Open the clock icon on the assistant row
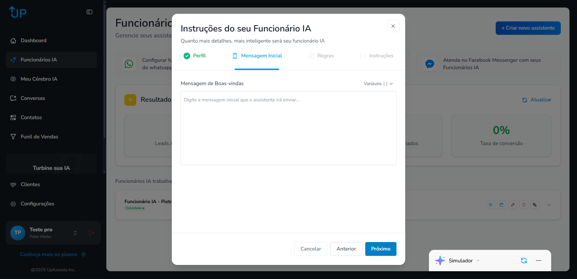The image size is (577, 279). [x=490, y=205]
